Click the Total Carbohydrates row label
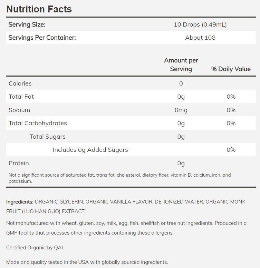Image resolution: width=260 pixels, height=268 pixels. tap(38, 123)
